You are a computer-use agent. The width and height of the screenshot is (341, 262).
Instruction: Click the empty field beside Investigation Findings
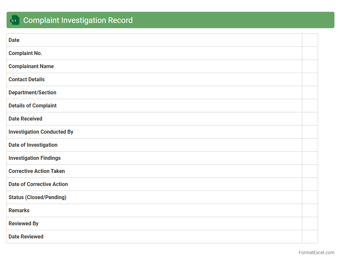pos(310,158)
